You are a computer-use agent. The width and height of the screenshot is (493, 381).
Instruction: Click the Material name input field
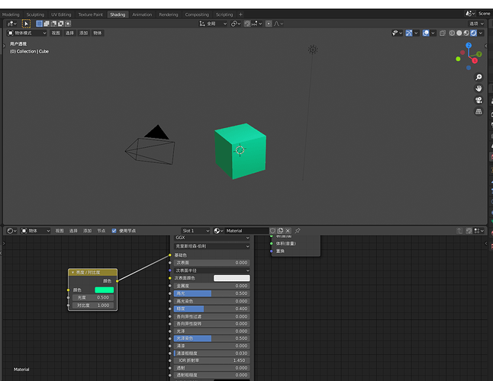246,230
